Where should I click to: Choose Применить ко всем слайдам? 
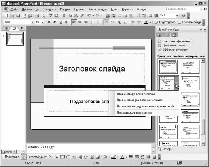[x=144, y=94]
